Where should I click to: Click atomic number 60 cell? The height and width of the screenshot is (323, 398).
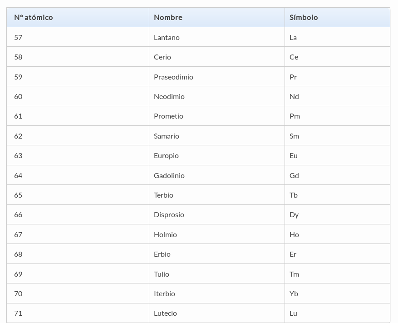pyautogui.click(x=78, y=96)
